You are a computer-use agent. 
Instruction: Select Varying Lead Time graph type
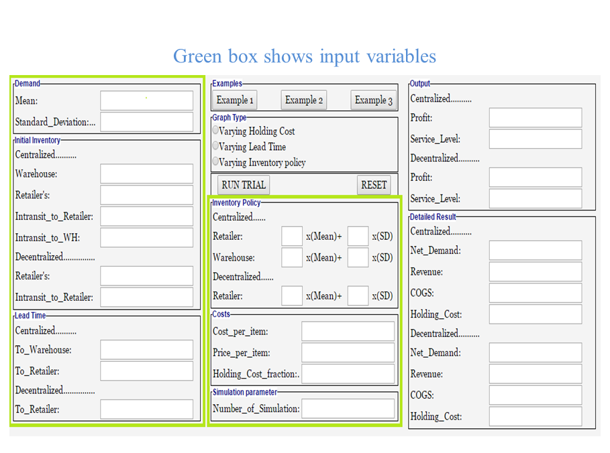[x=215, y=145]
